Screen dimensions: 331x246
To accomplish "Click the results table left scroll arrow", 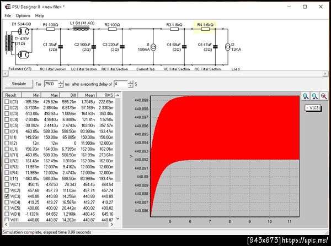I will pos(6,225).
